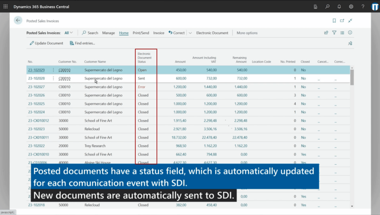Open invoice 23-102029 link
The height and width of the screenshot is (215, 380).
tap(36, 70)
